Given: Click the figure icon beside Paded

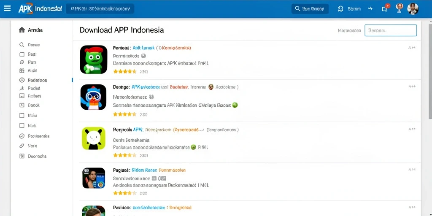Looking at the screenshot, I should [x=22, y=88].
